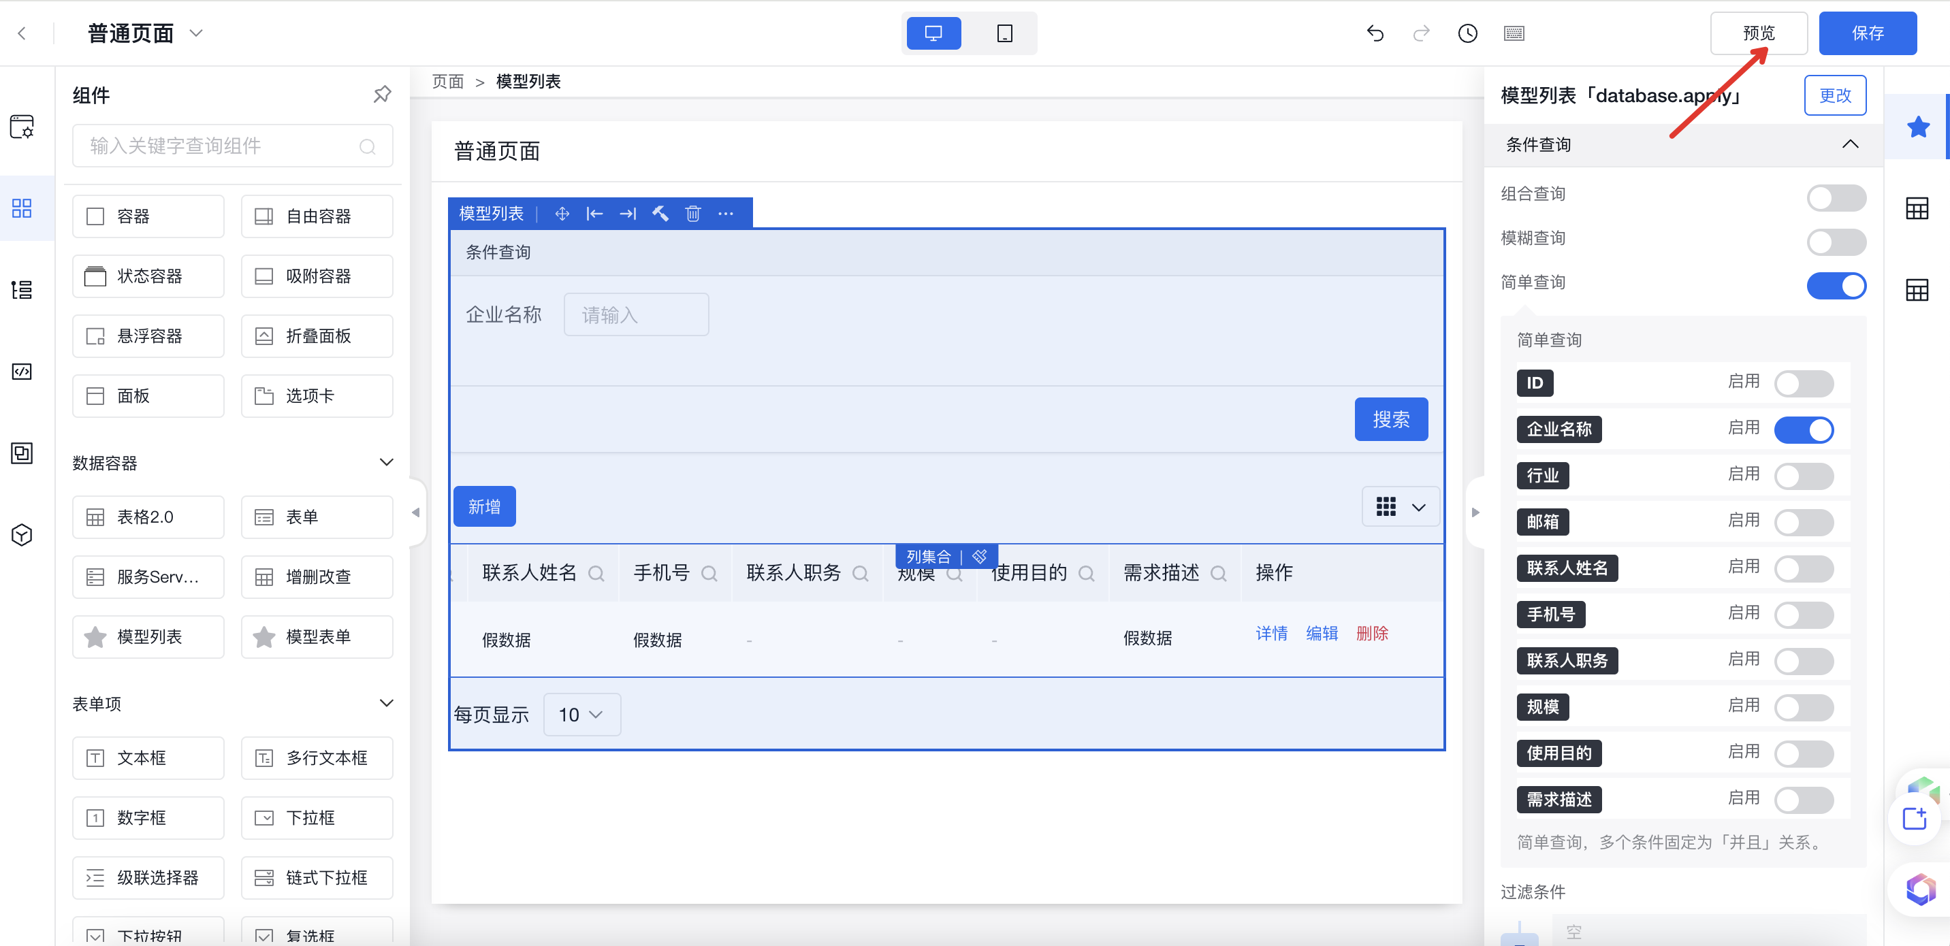The image size is (1950, 946).
Task: Select the 表格2.0 component
Action: point(148,517)
